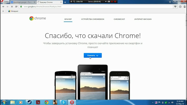Go forward with the forward arrow

coord(7,7)
